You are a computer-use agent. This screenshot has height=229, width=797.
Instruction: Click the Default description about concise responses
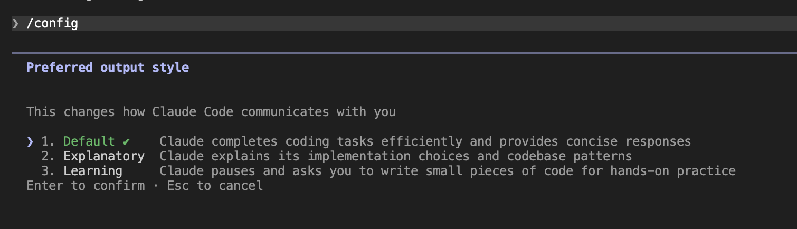tap(425, 141)
